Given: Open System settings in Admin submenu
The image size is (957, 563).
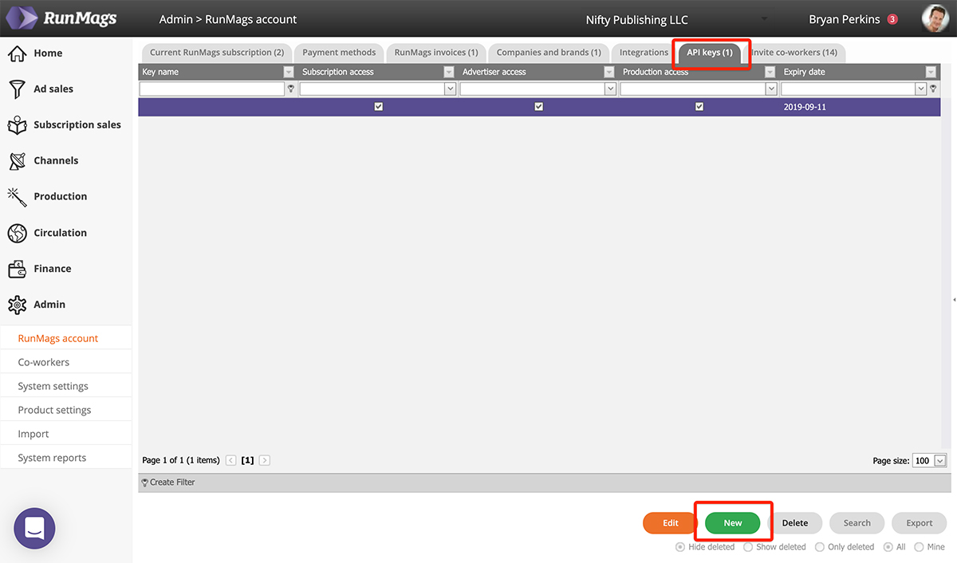Looking at the screenshot, I should pyautogui.click(x=53, y=386).
